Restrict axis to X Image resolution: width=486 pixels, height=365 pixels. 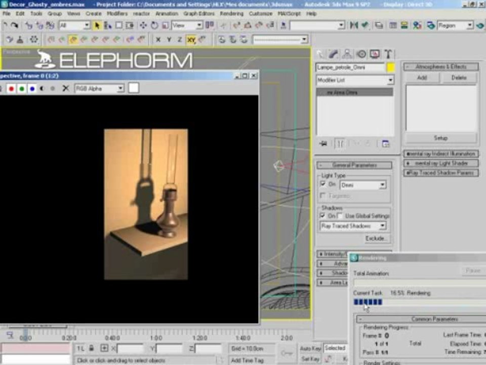click(x=158, y=40)
